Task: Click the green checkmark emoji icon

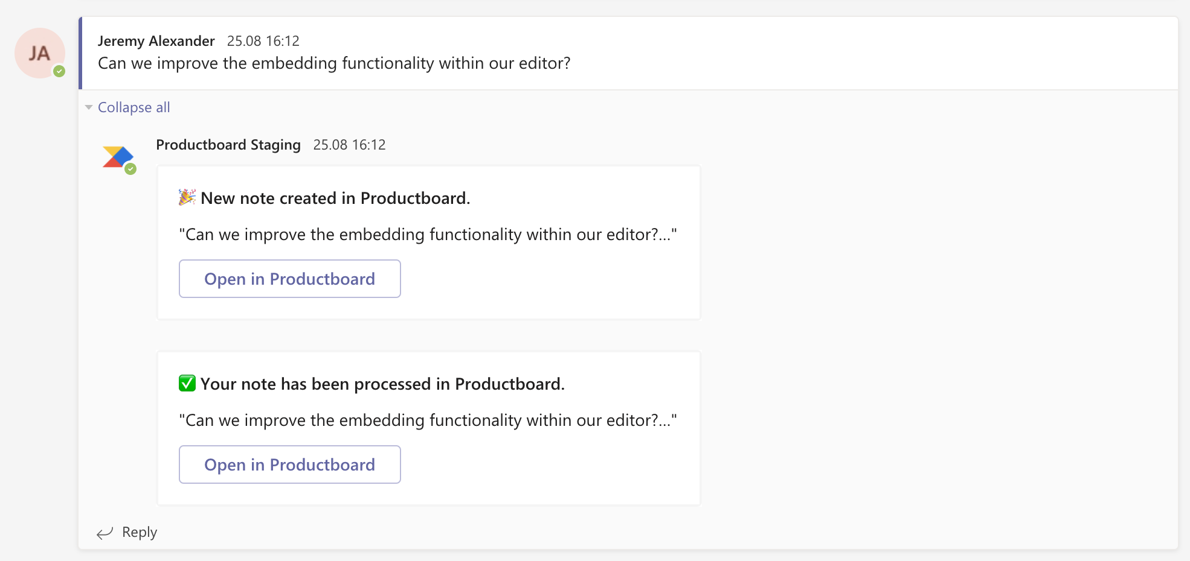Action: [x=187, y=383]
